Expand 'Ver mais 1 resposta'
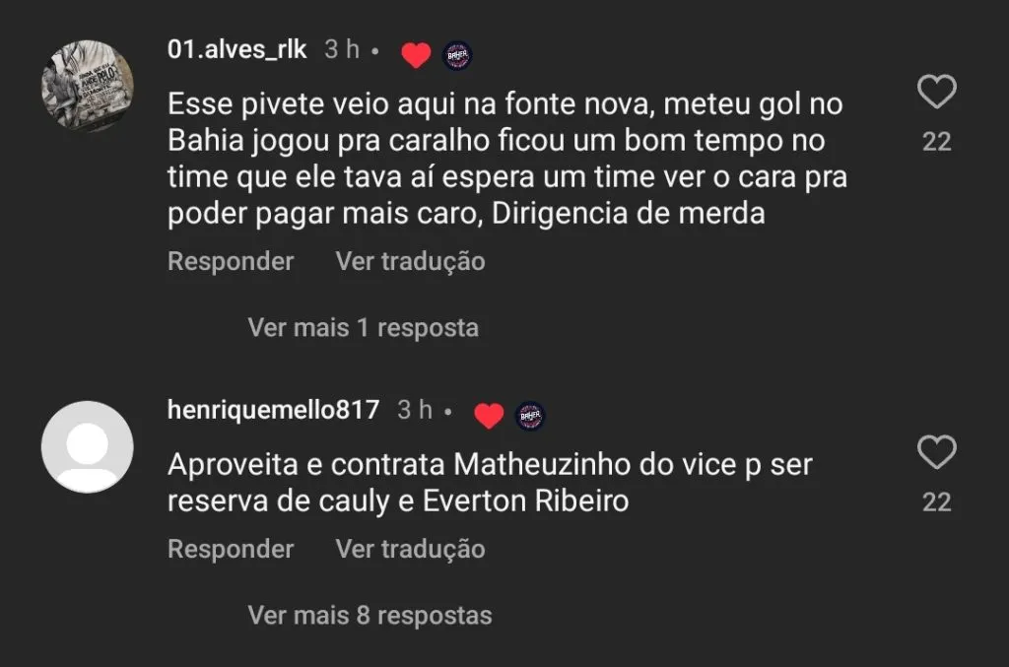Image resolution: width=1009 pixels, height=667 pixels. (x=363, y=327)
